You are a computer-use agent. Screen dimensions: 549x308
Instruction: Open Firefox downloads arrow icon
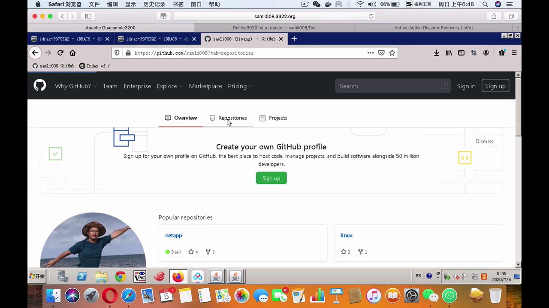tap(437, 53)
